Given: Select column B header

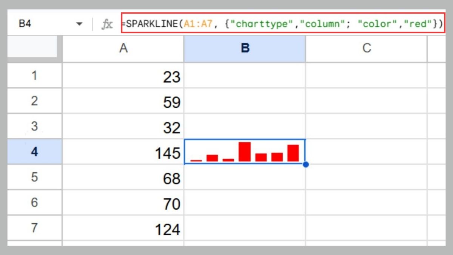Looking at the screenshot, I should (x=245, y=48).
